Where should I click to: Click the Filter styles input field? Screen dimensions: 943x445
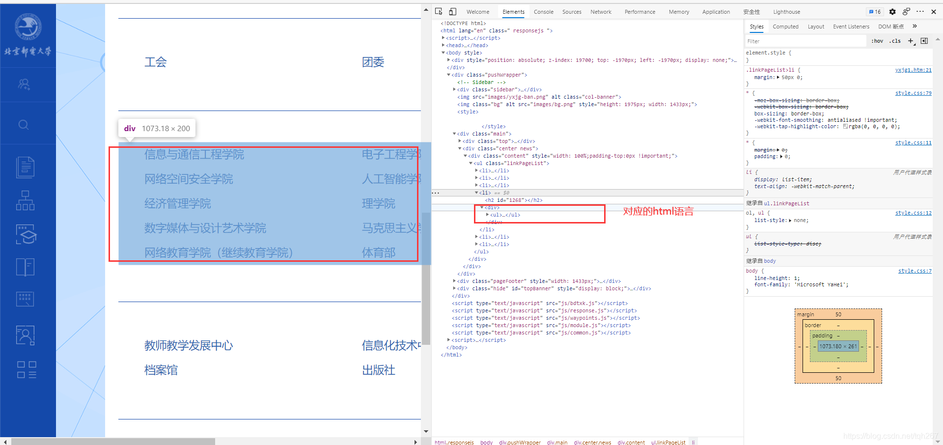(x=805, y=41)
